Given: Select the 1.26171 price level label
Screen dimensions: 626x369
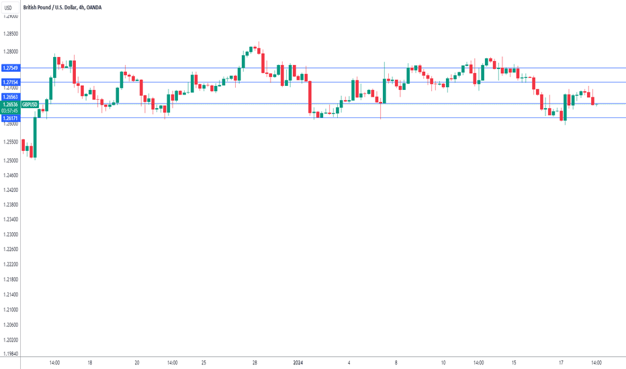Looking at the screenshot, I should [10, 119].
